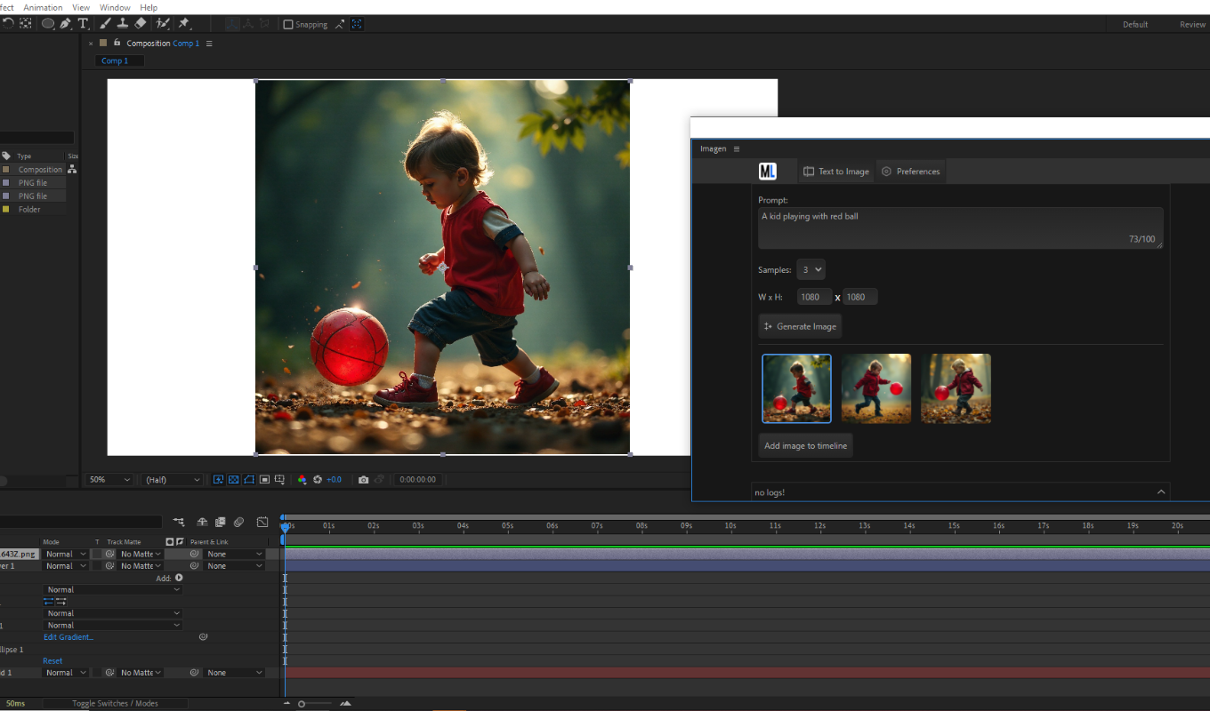Select the Clone Stamp tool

tap(122, 24)
